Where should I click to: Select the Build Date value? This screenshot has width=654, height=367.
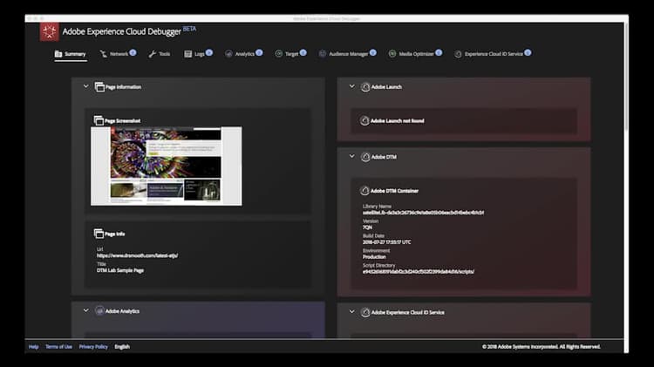(386, 241)
